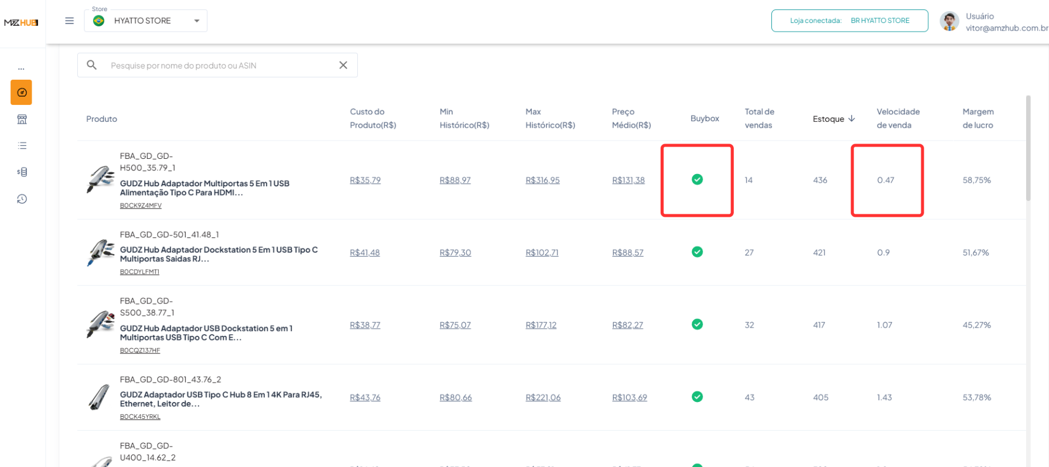1049x467 pixels.
Task: Click max histórico R$221,06
Action: coord(543,397)
